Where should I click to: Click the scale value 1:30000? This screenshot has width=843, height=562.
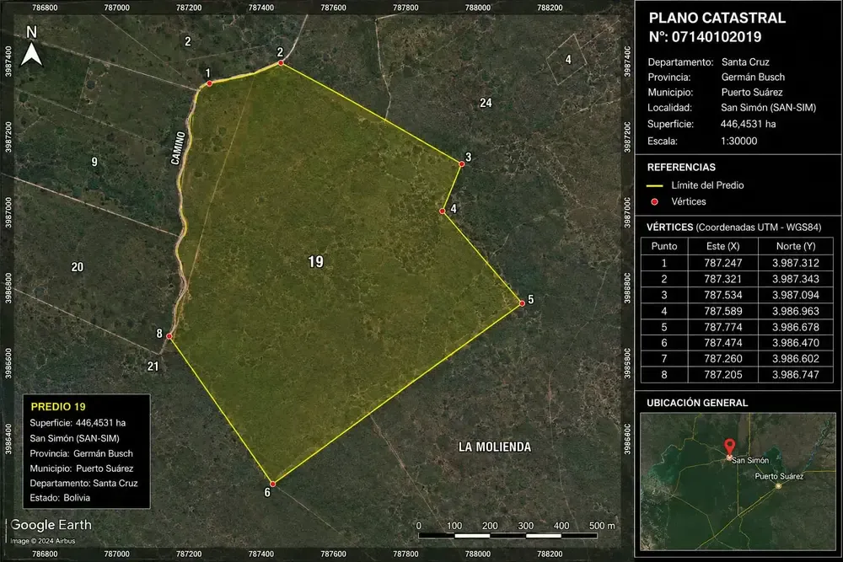(x=738, y=142)
